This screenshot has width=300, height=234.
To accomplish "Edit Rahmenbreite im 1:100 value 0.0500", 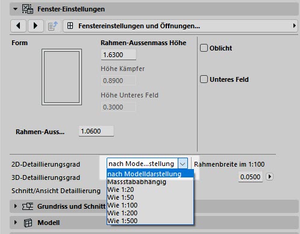I will point(251,177).
